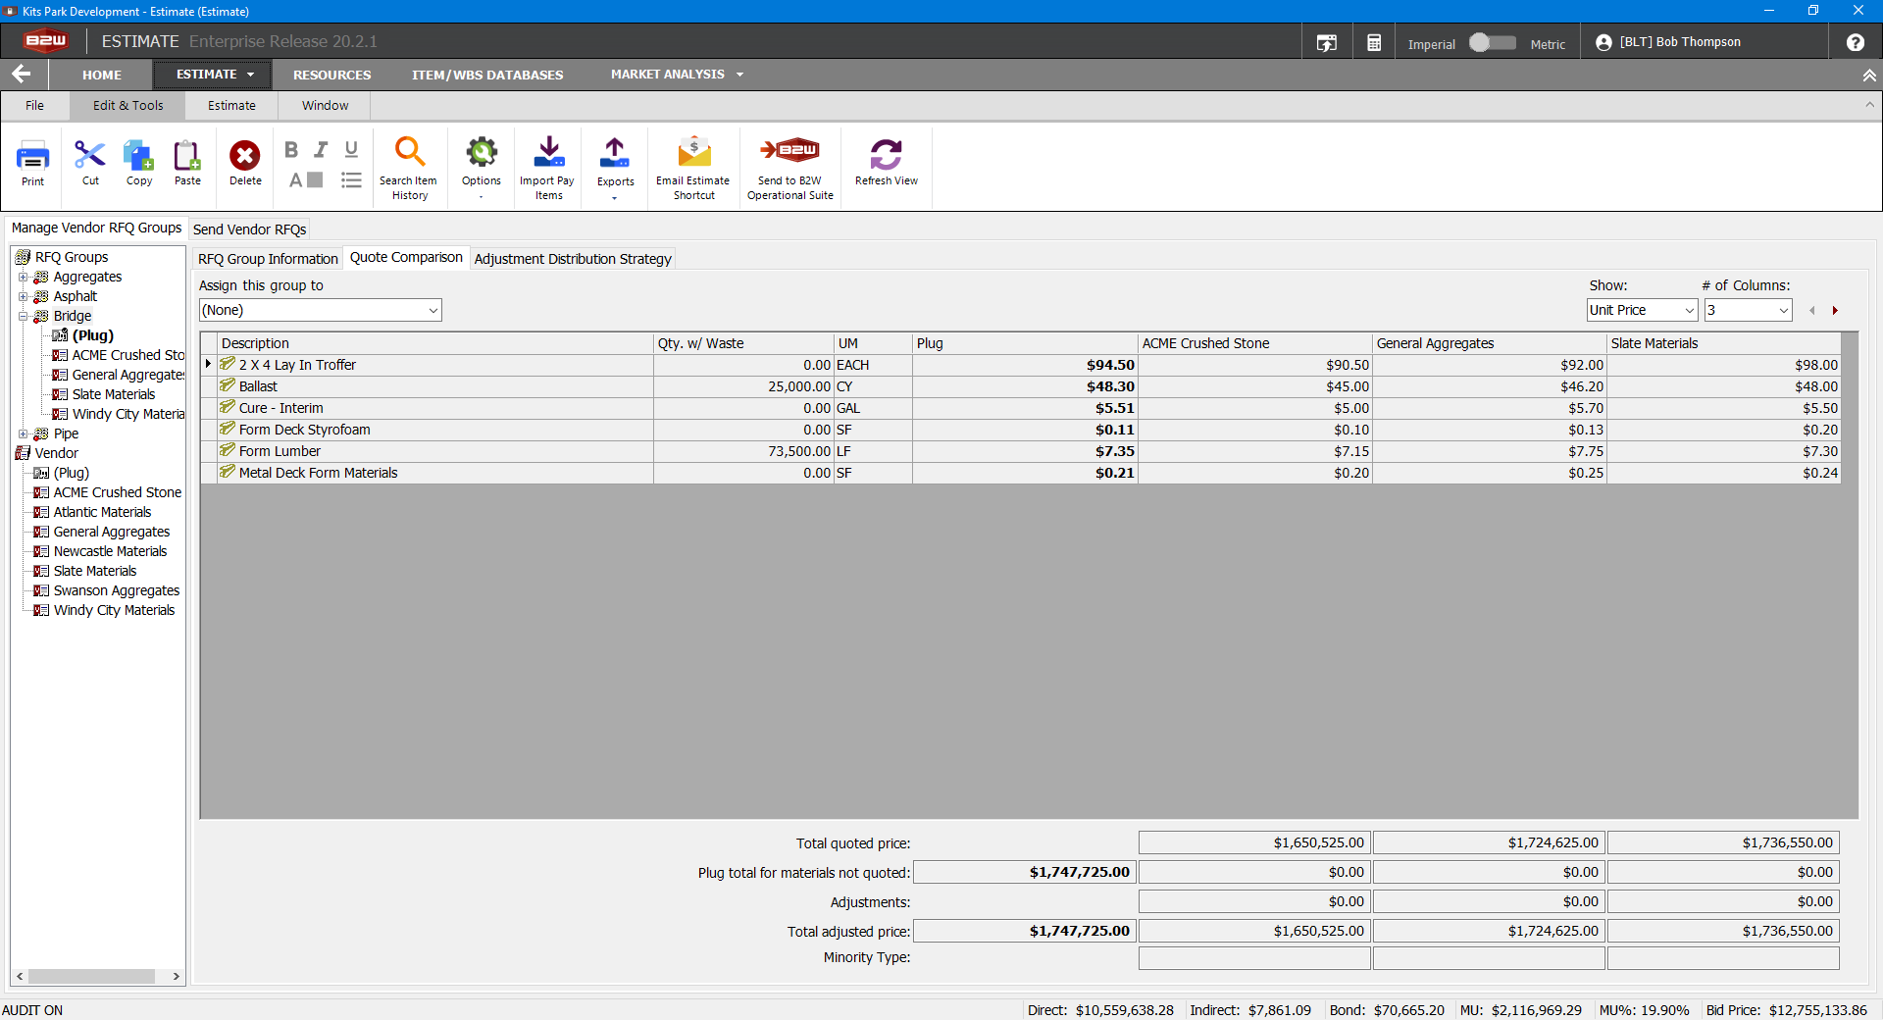The image size is (1883, 1020).
Task: Click the back arrow button
Action: coord(22,75)
